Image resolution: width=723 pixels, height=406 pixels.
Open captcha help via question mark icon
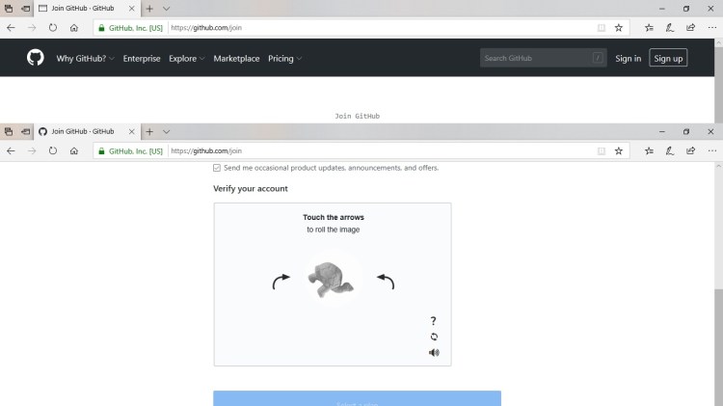[x=434, y=321]
